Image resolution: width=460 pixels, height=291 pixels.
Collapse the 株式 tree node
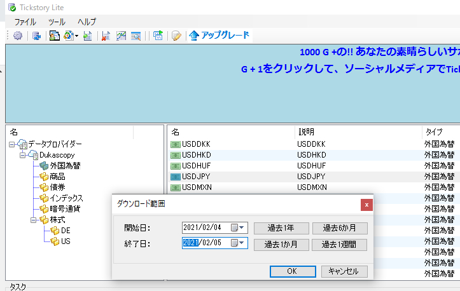[x=34, y=220]
